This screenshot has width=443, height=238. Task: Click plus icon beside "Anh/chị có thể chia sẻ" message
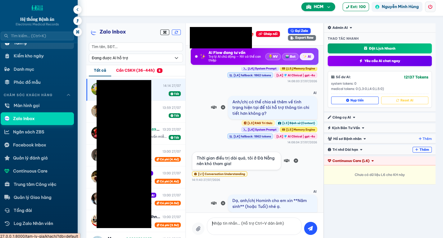coord(223,107)
